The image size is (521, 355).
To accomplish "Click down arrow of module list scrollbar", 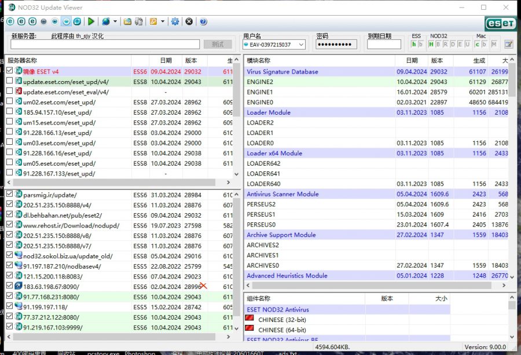I will (x=512, y=277).
